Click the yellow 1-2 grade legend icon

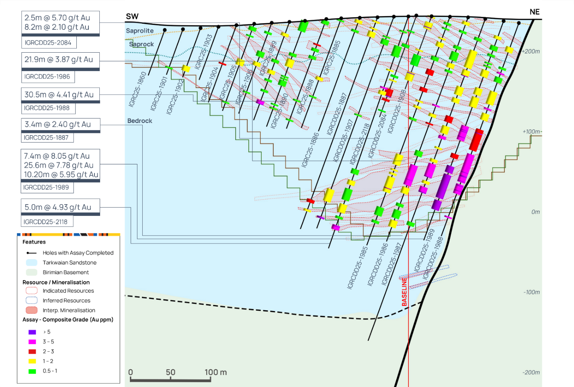tap(32, 361)
